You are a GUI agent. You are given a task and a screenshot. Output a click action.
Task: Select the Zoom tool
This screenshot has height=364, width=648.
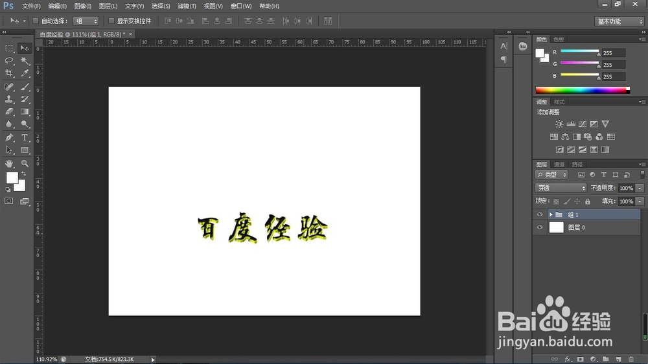coord(25,164)
